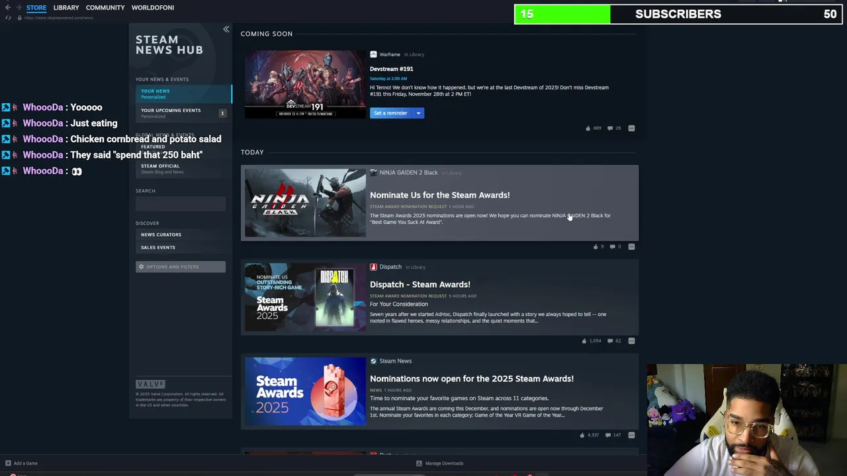Open the Warframe Devstream 191 thumbnail

[305, 84]
